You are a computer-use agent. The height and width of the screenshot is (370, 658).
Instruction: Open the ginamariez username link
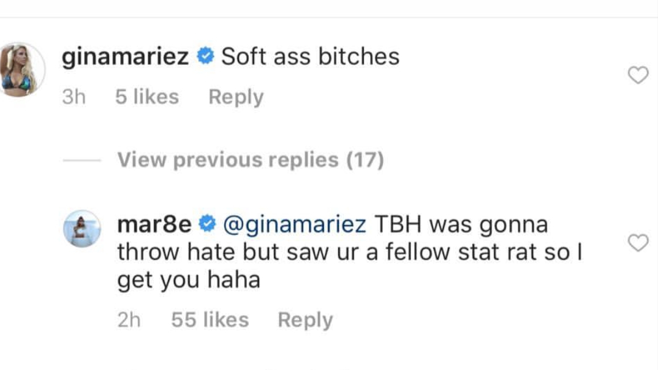(125, 56)
